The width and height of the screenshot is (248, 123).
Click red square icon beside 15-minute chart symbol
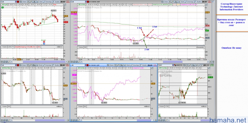pos(18,65)
